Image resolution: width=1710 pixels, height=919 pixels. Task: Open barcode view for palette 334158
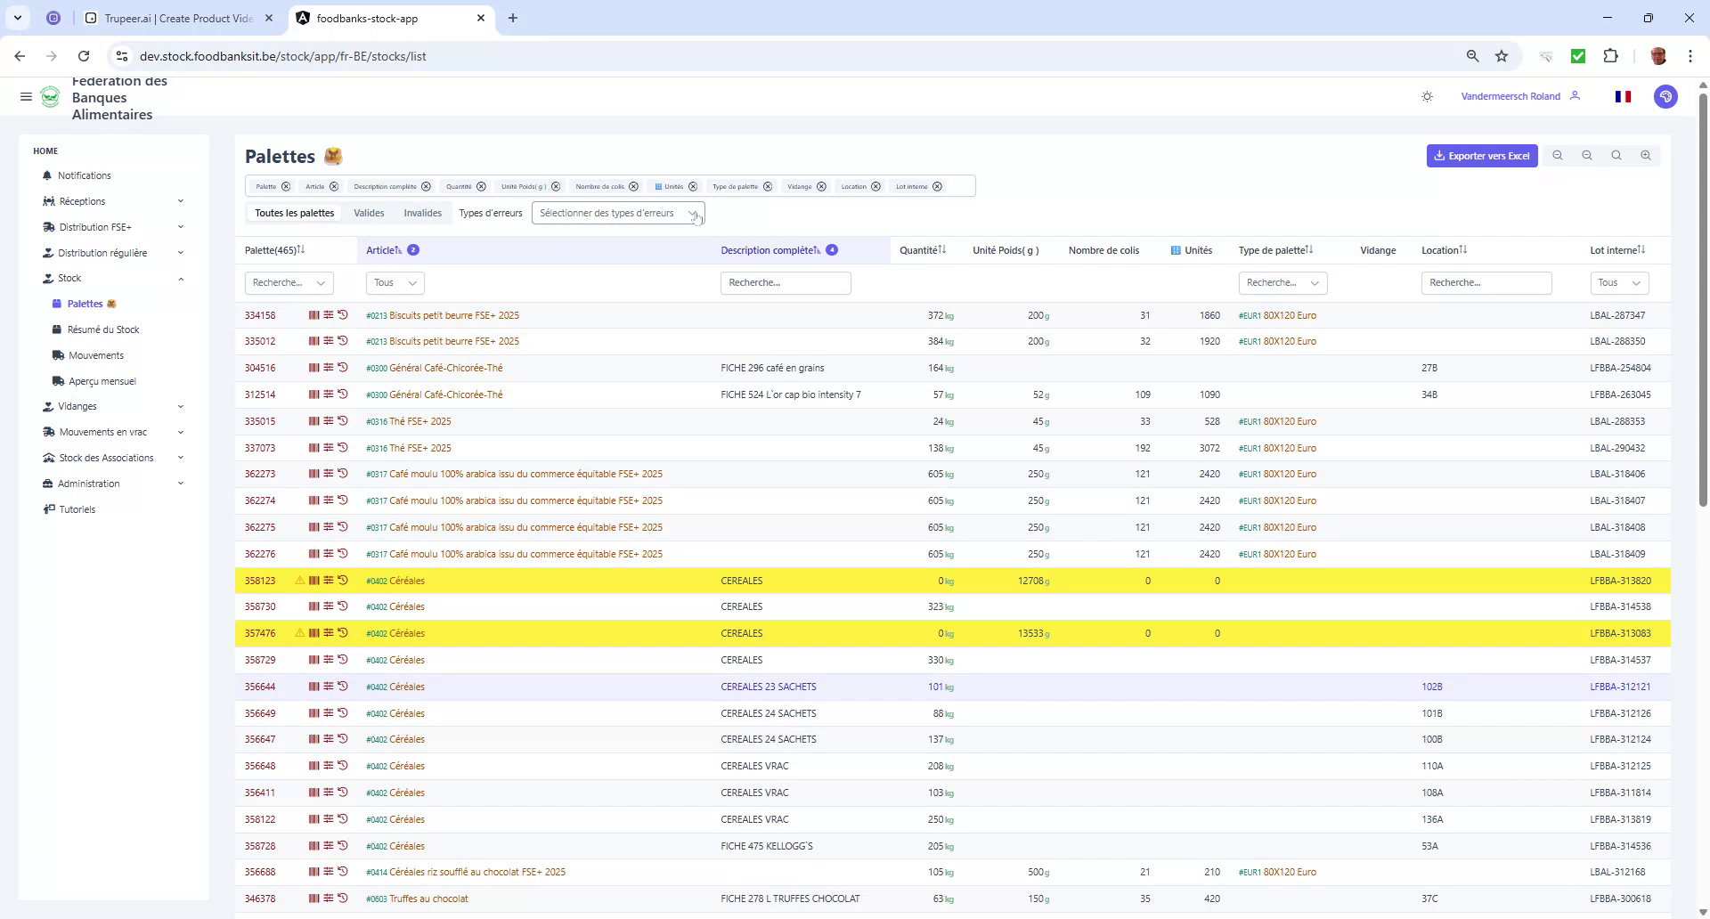click(x=313, y=314)
